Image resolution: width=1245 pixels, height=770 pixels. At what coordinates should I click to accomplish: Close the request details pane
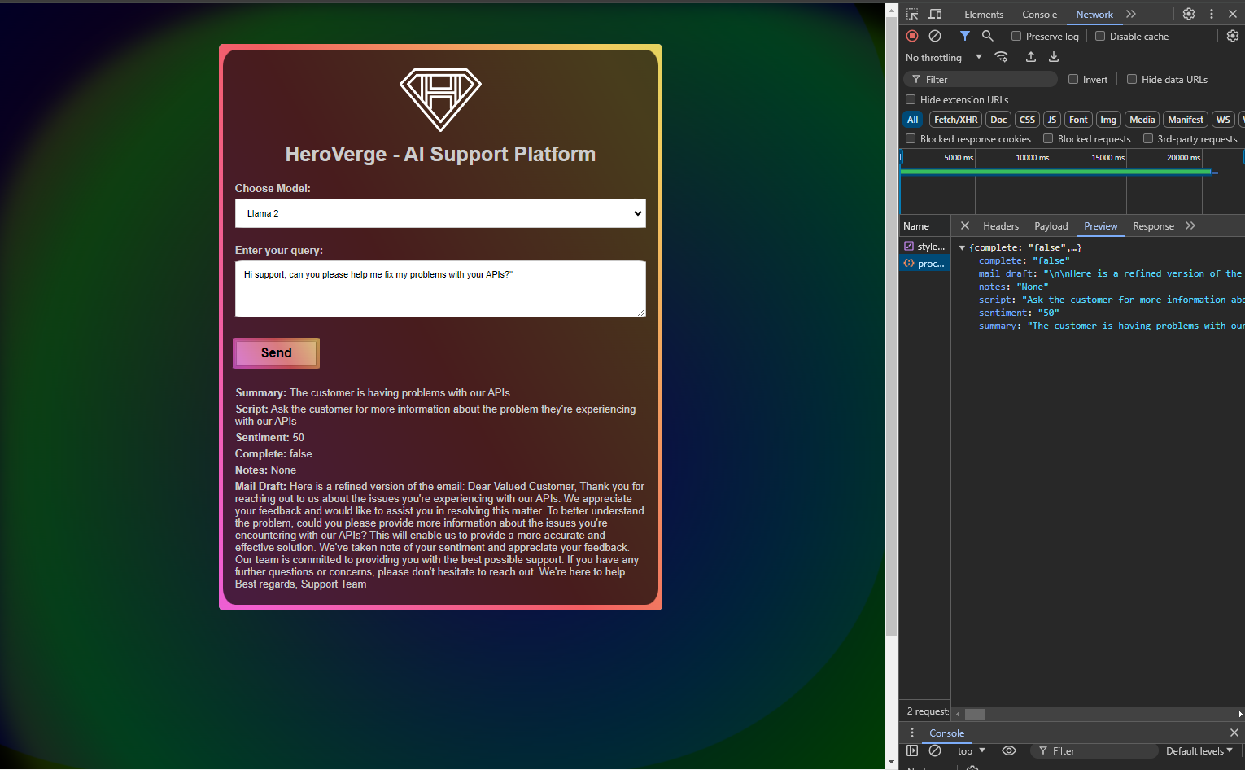point(965,225)
